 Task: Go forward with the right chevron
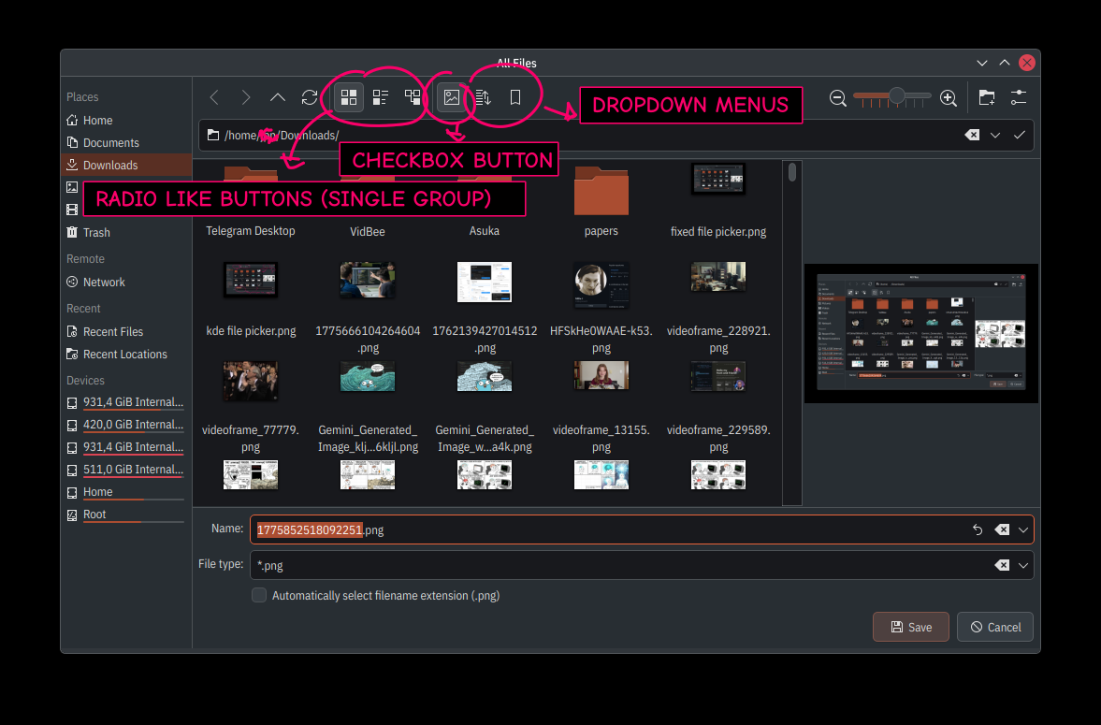[246, 97]
